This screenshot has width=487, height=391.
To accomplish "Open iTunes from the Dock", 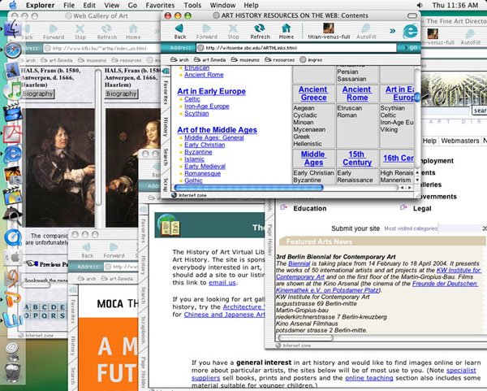I will point(13,91).
